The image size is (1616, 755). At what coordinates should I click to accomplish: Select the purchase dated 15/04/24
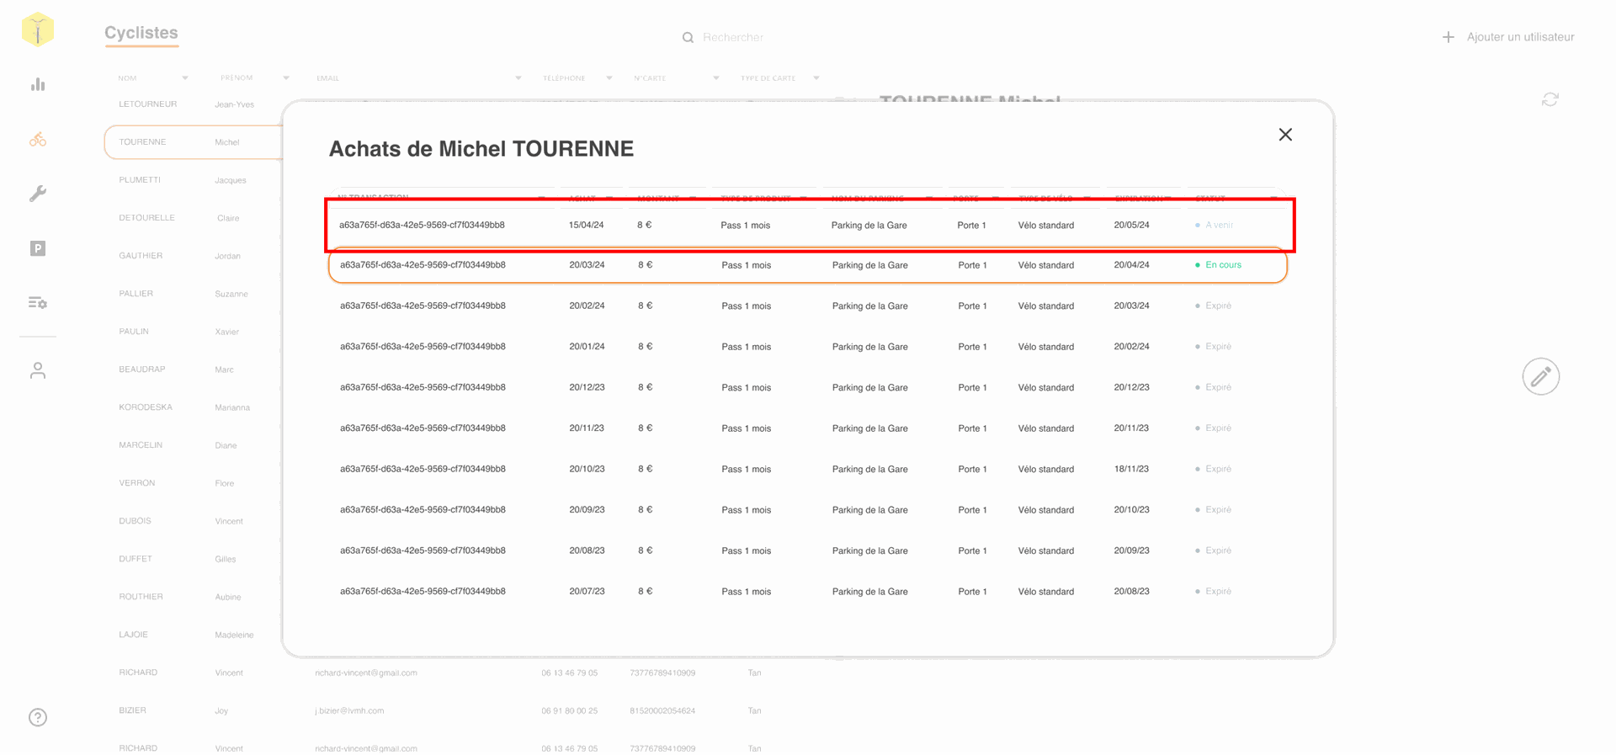586,225
